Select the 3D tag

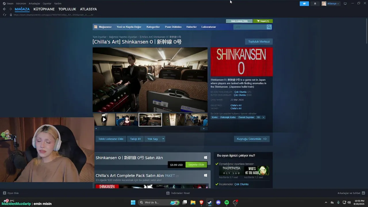pos(258,117)
